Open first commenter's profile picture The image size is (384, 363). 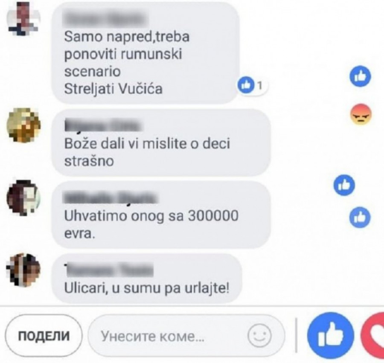23,20
